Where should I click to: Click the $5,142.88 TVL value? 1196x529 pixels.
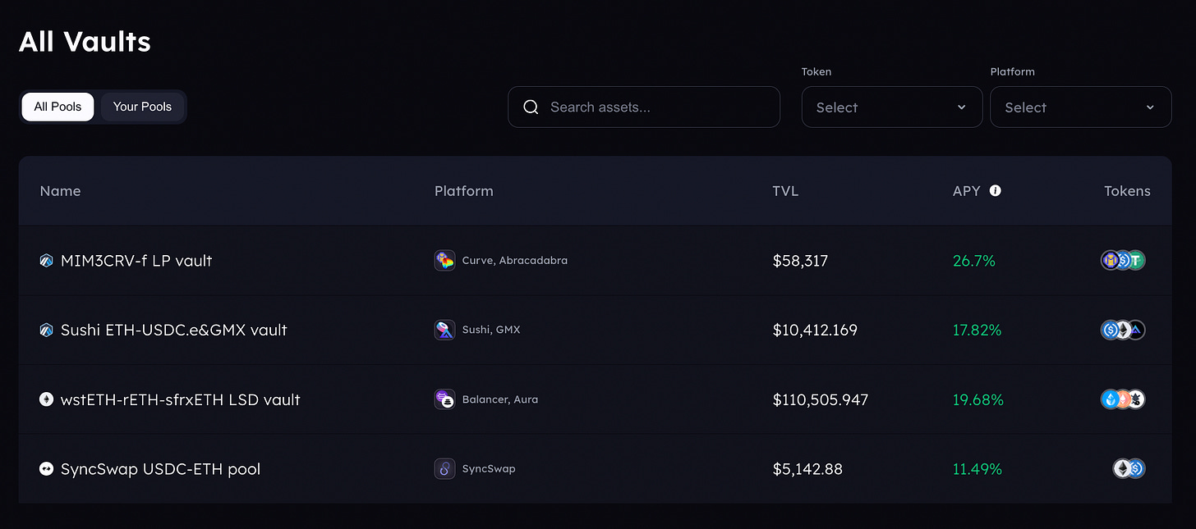pos(807,469)
